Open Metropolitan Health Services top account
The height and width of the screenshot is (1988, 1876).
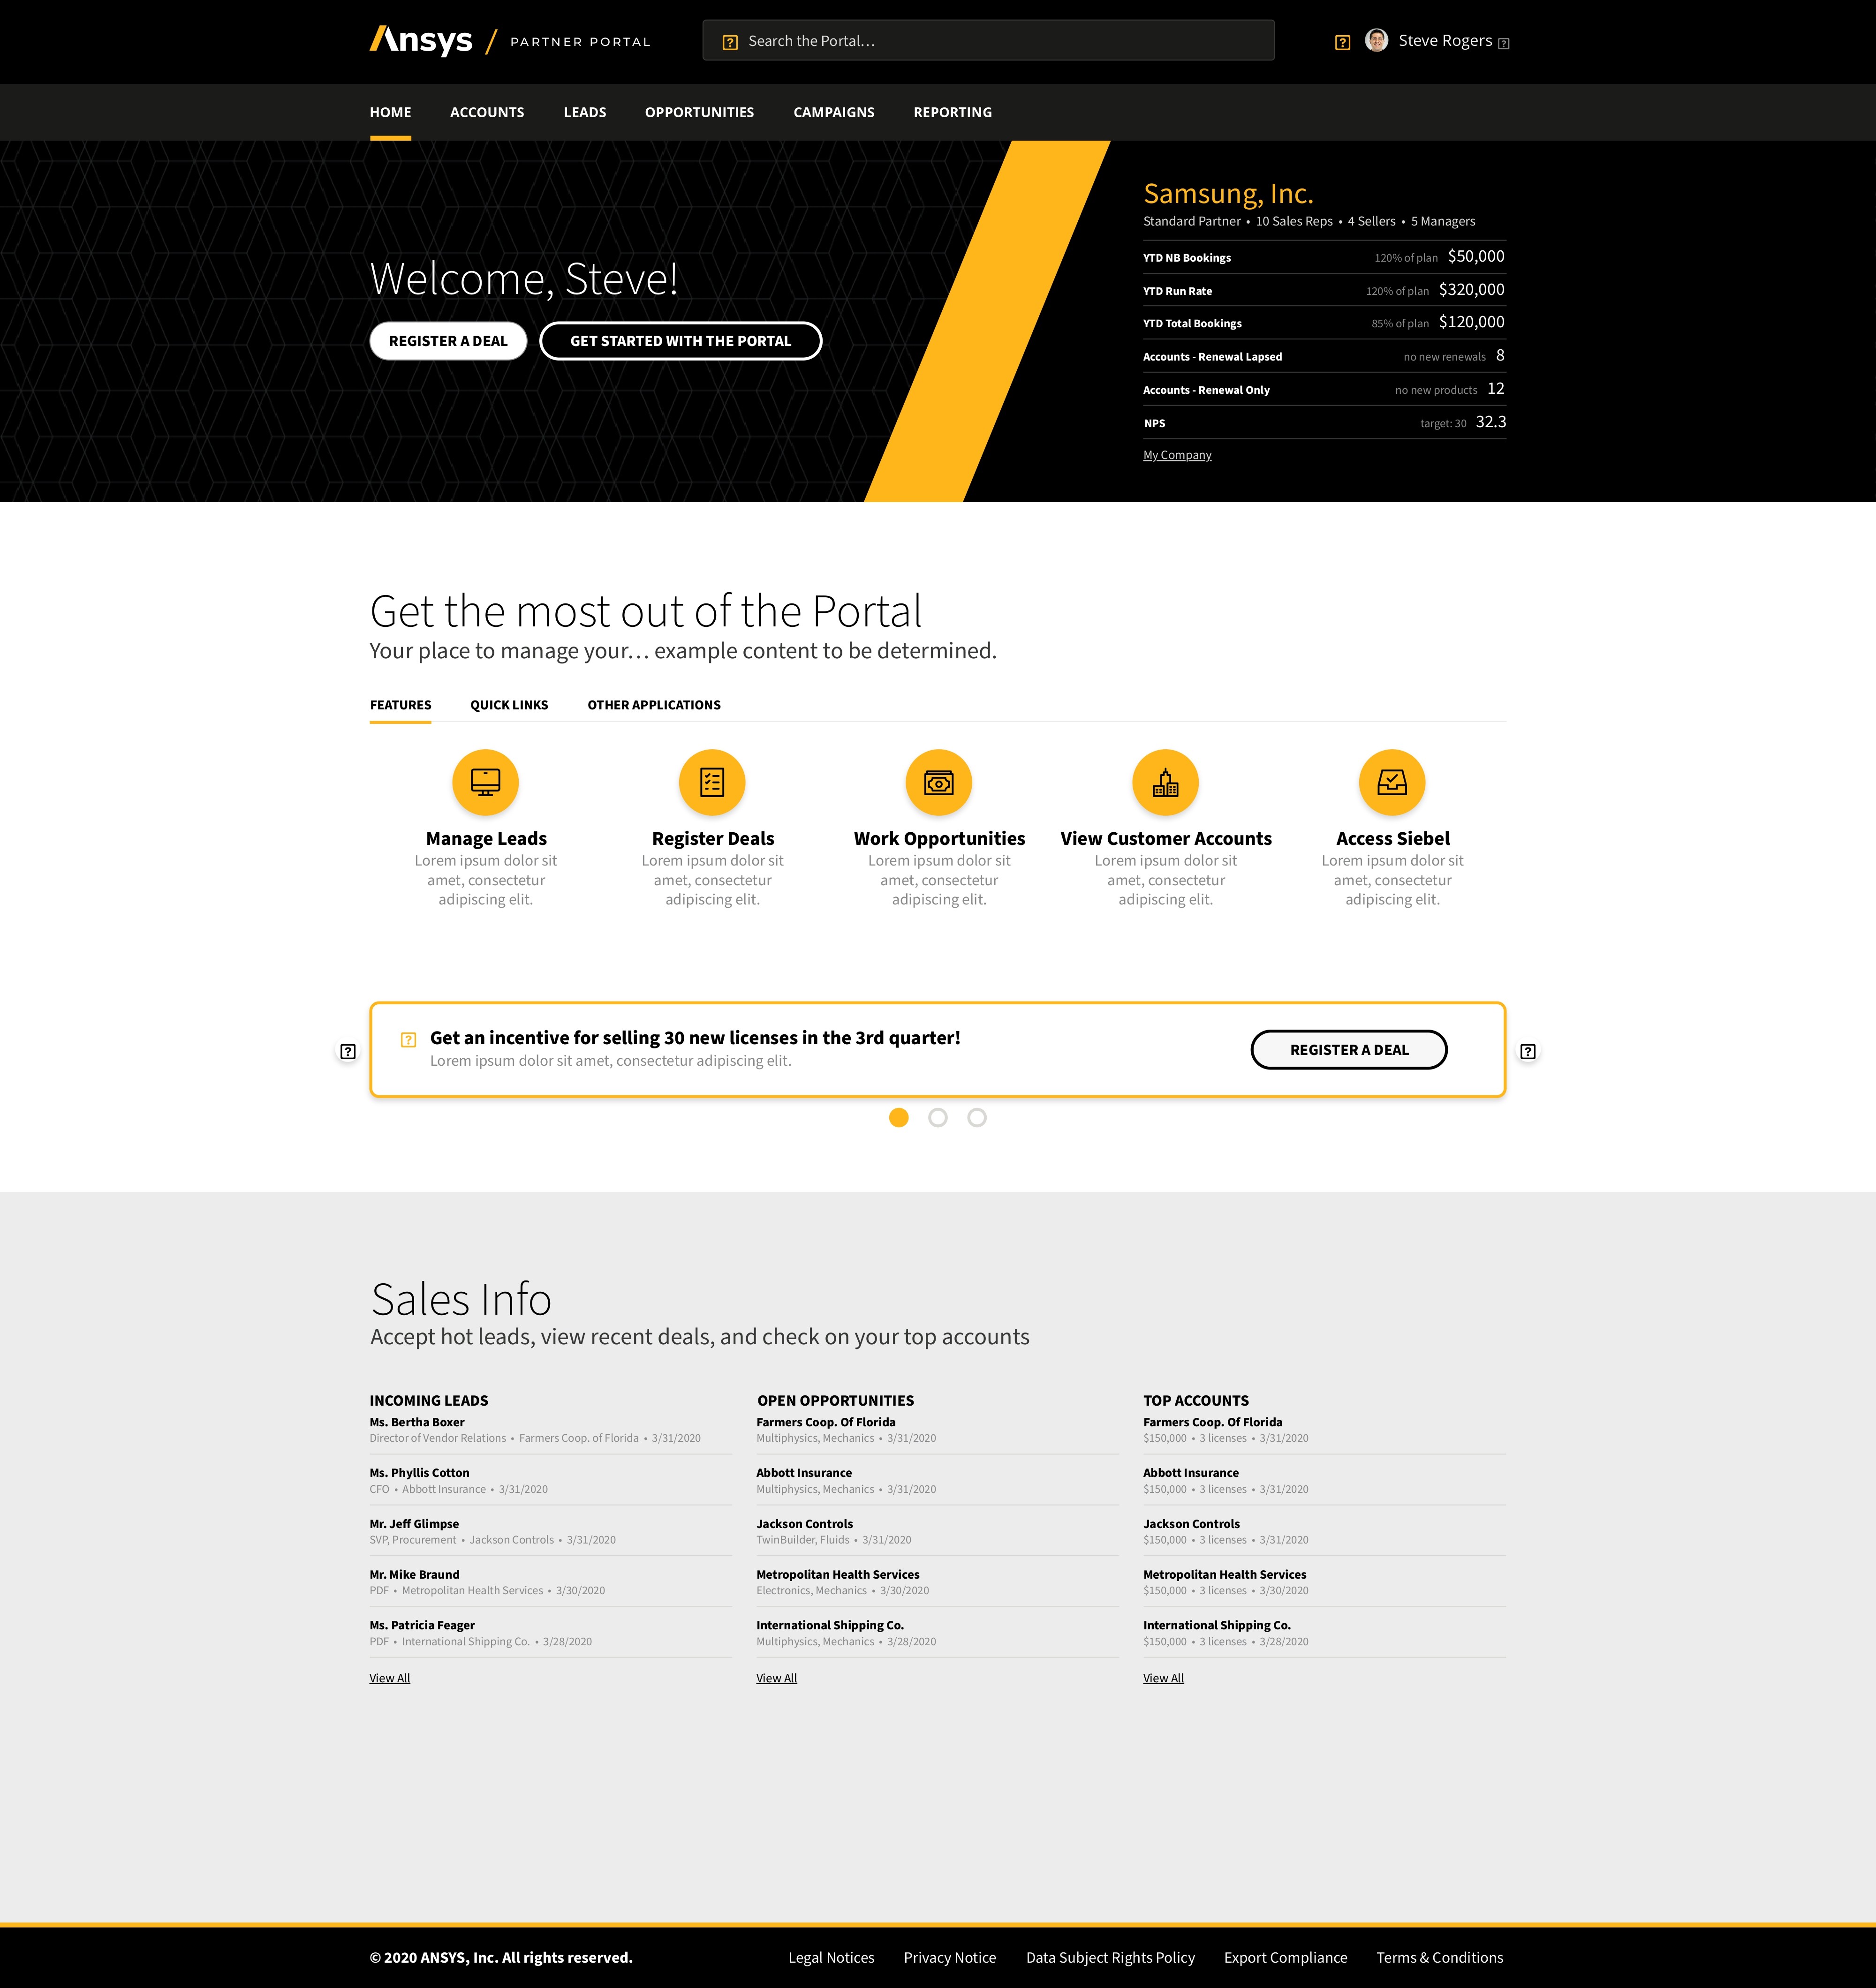click(x=1225, y=1575)
